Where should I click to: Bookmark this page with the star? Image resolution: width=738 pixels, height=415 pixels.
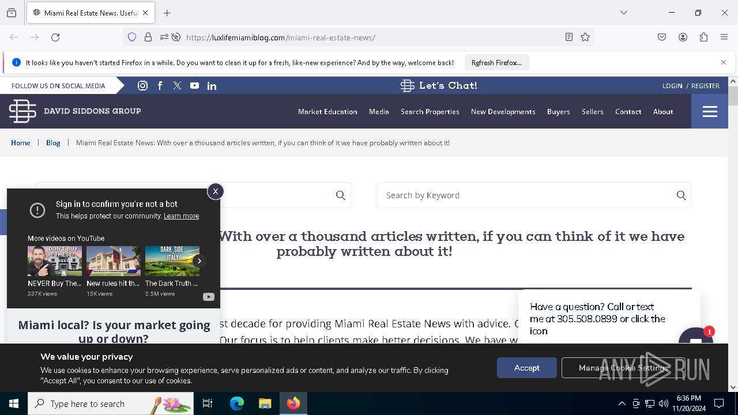pos(585,37)
